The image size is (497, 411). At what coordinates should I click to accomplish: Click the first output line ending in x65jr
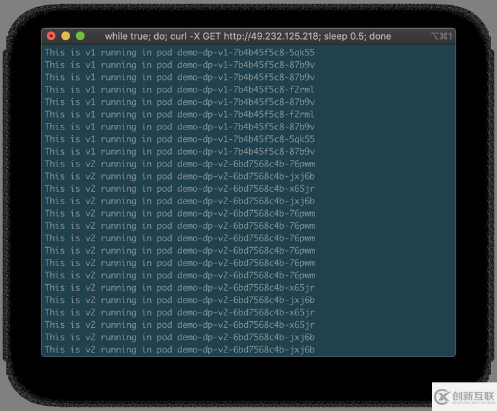(x=180, y=189)
